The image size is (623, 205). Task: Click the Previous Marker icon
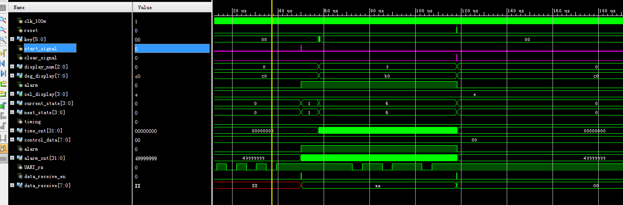(x=3, y=116)
